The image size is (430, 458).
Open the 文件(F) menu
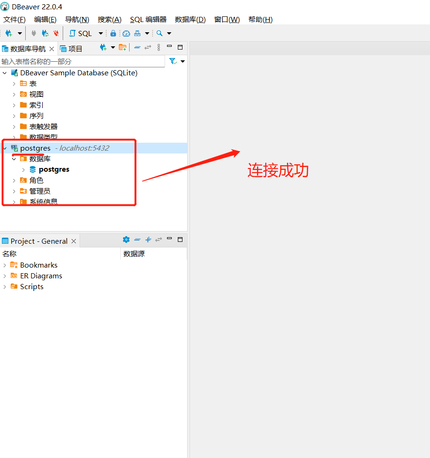click(x=15, y=20)
